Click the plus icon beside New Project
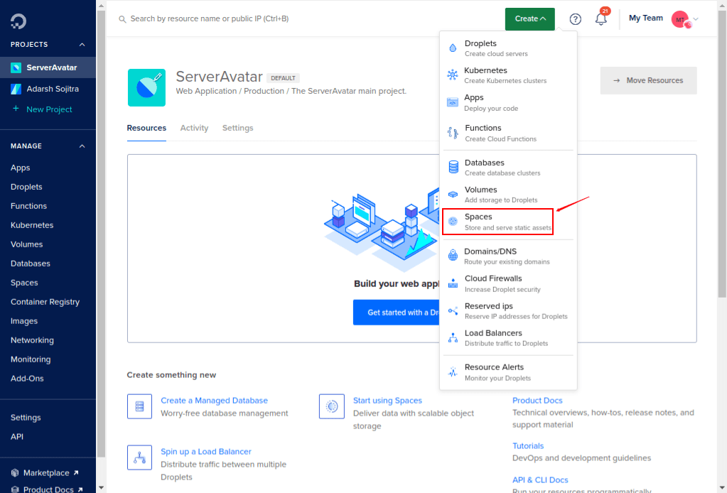 pyautogui.click(x=16, y=109)
